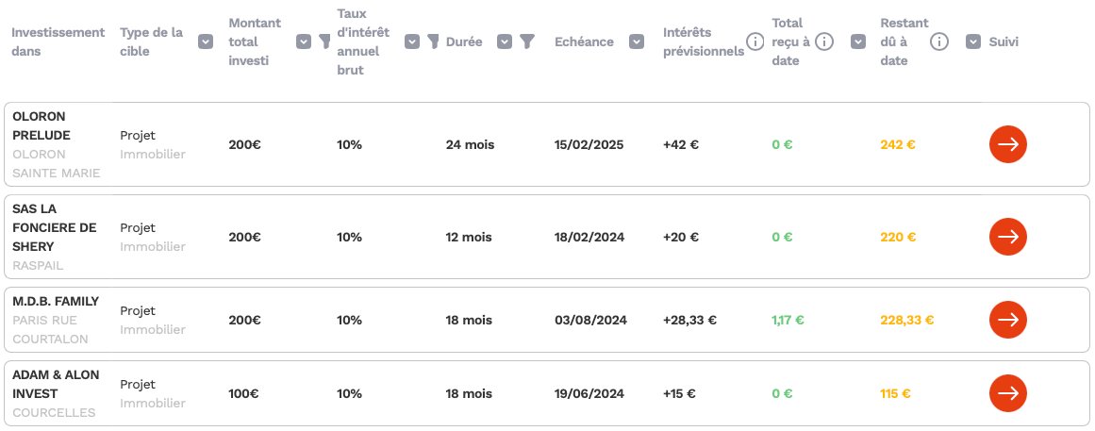Open the M.D.B. FAMILY arrow button

tap(1007, 320)
